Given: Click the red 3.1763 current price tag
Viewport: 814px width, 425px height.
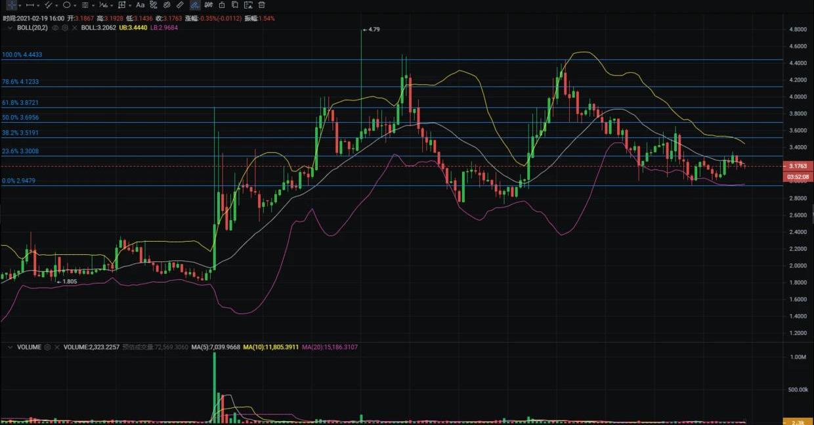Looking at the screenshot, I should click(798, 166).
